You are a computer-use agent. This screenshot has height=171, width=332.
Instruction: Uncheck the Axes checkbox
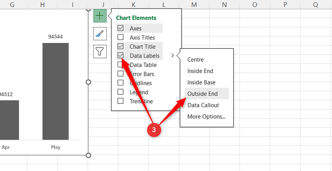coord(120,28)
